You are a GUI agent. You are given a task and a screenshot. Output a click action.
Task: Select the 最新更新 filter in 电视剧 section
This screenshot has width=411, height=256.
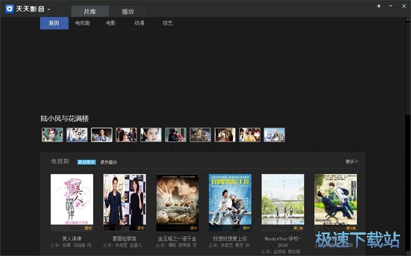(87, 162)
